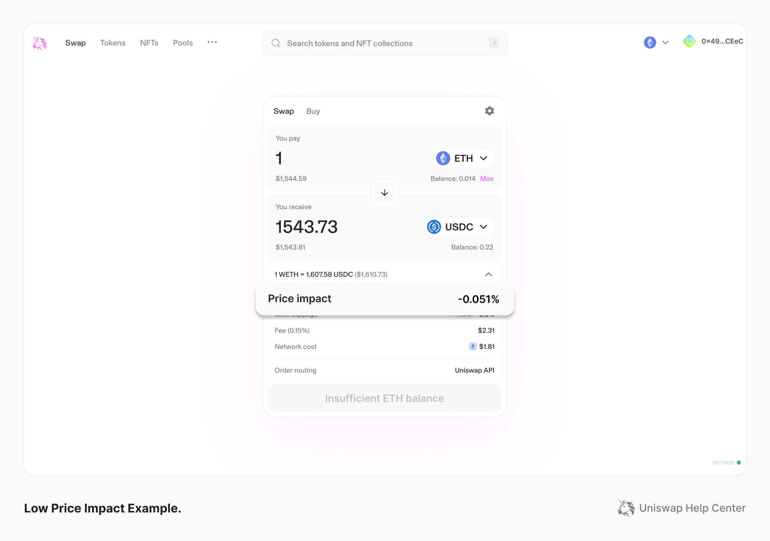Screen dimensions: 770x541
Task: Select the NFTs navigation item
Action: (x=149, y=42)
